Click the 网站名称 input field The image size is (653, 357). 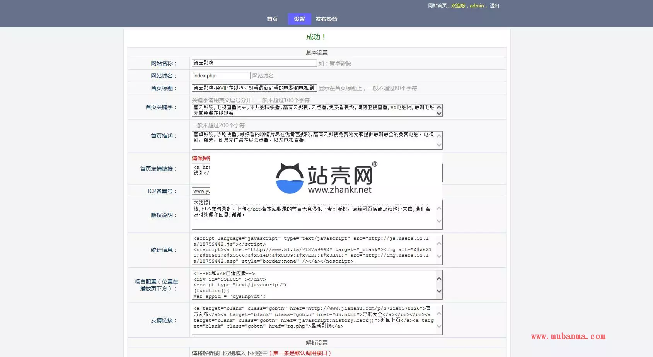pyautogui.click(x=254, y=63)
